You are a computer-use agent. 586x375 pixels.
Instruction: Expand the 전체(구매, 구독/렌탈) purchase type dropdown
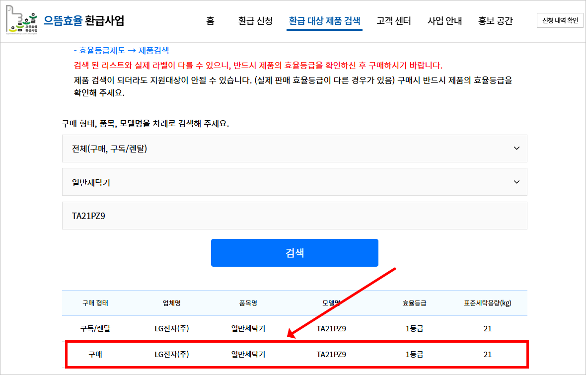(x=294, y=149)
